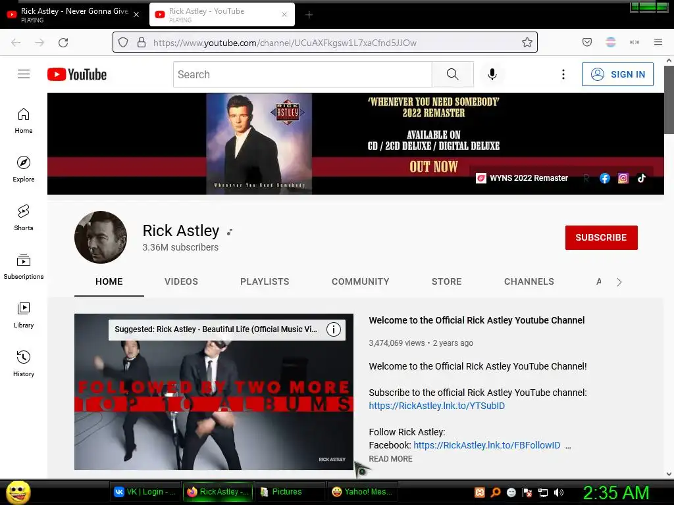This screenshot has width=674, height=505.
Task: Open volume control in system tray
Action: click(x=559, y=493)
